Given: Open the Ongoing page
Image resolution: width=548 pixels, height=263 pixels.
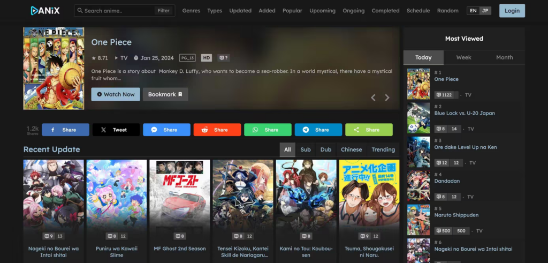Looking at the screenshot, I should (x=354, y=11).
